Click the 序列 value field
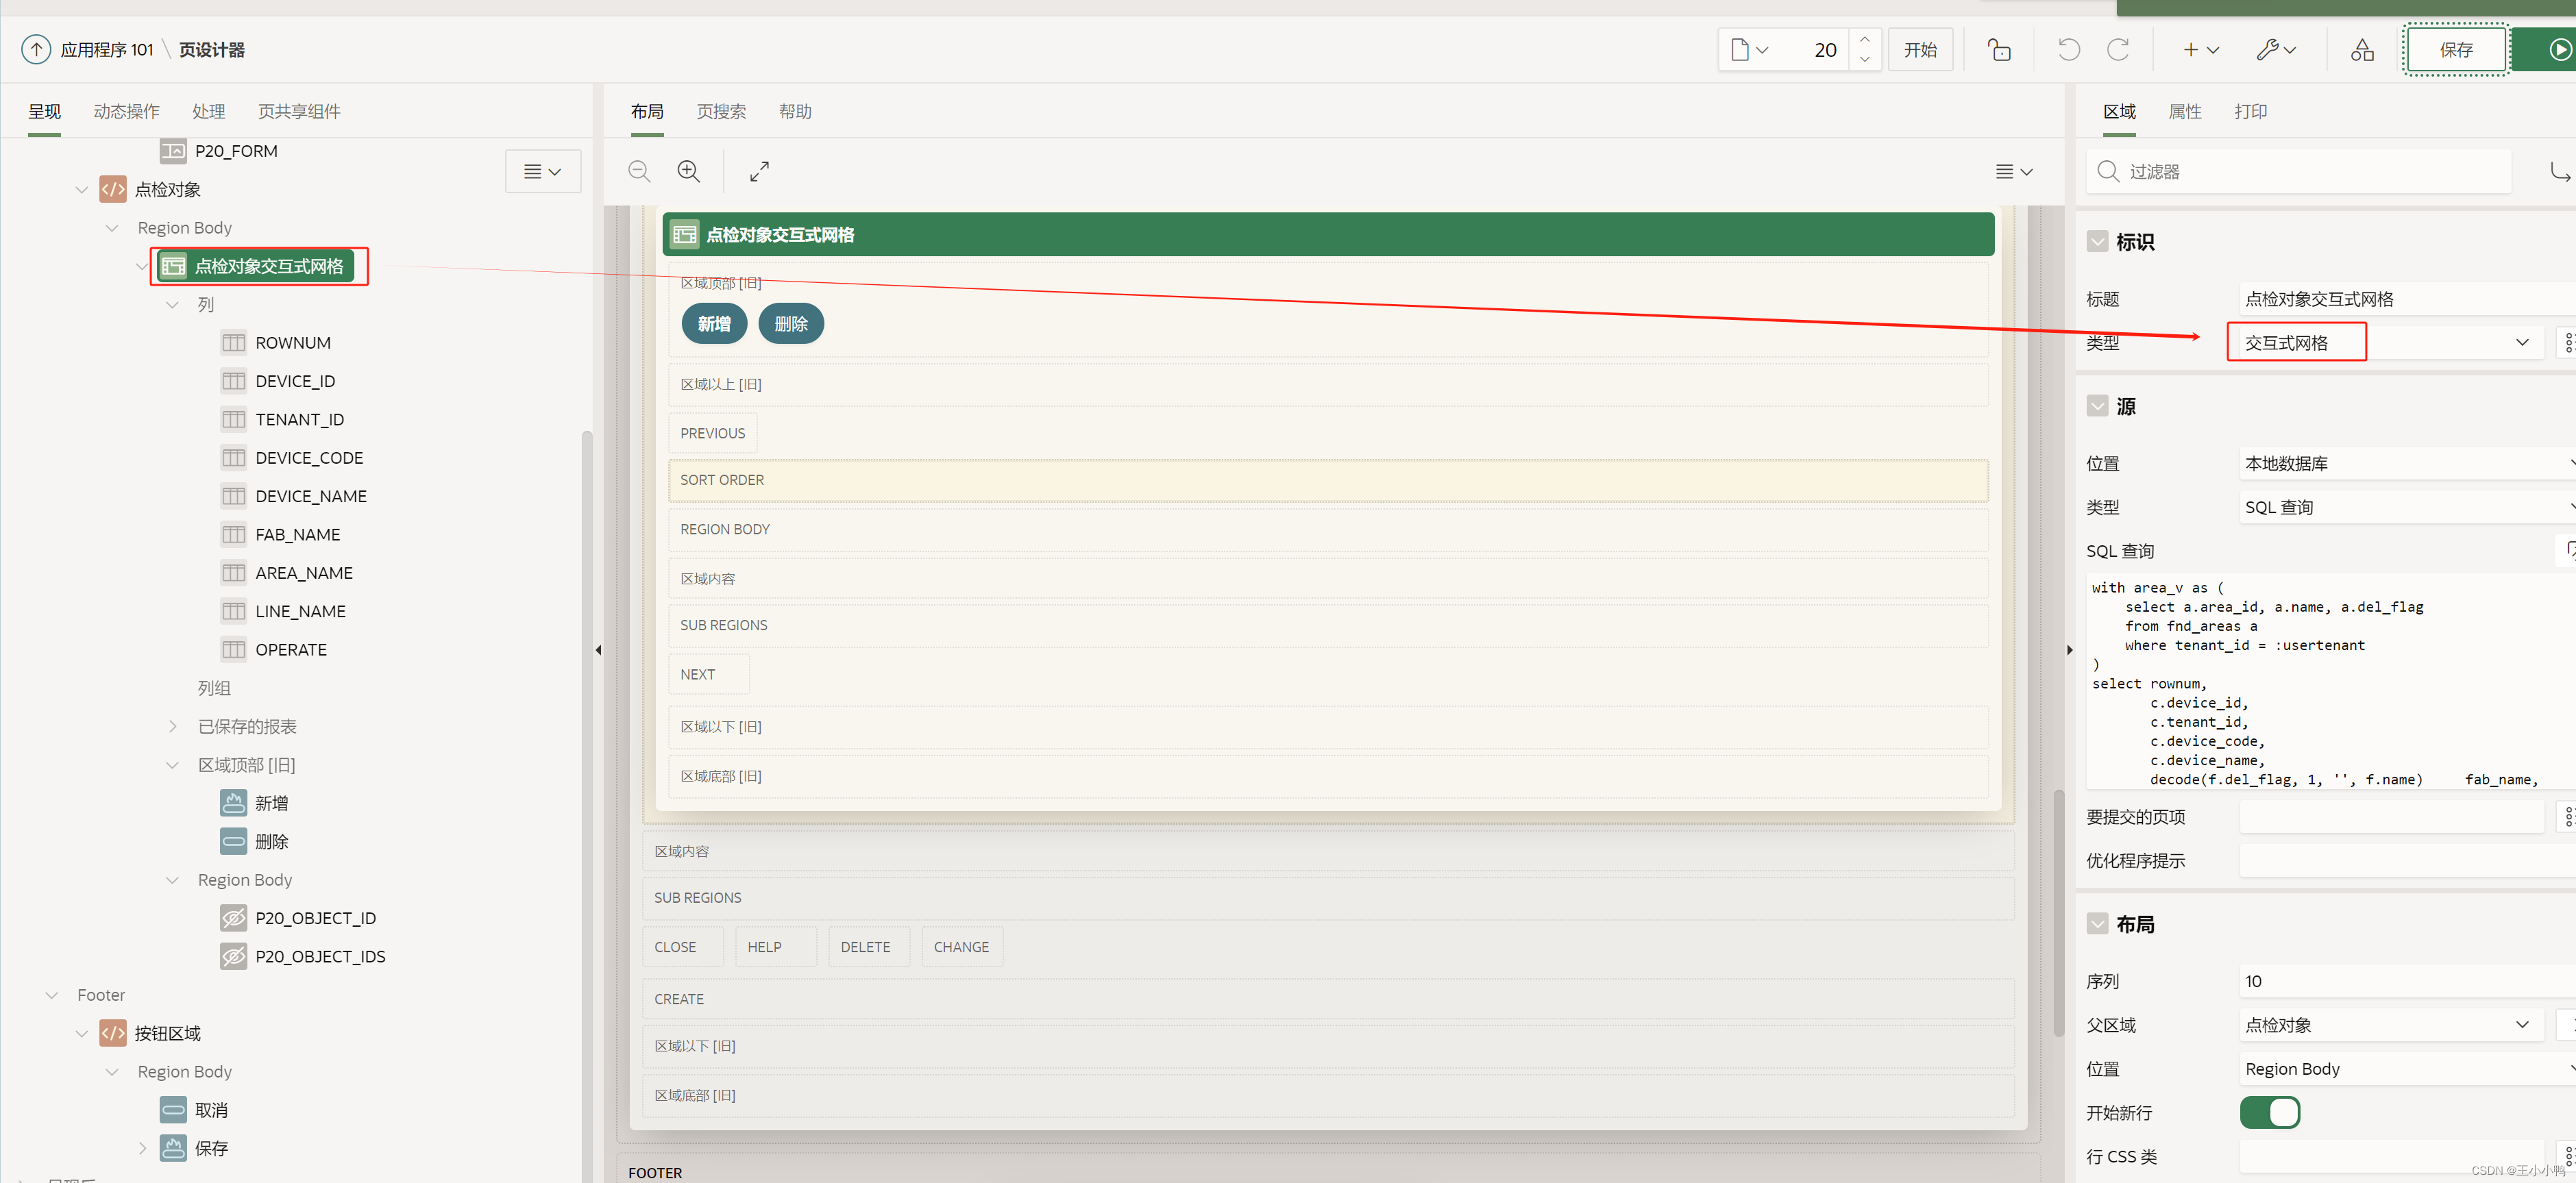2576x1183 pixels. (x=2408, y=981)
